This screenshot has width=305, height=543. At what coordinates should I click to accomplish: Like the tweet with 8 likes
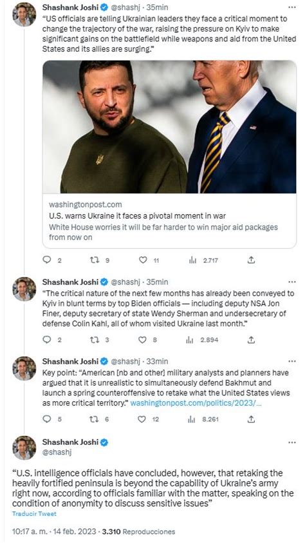point(142,340)
